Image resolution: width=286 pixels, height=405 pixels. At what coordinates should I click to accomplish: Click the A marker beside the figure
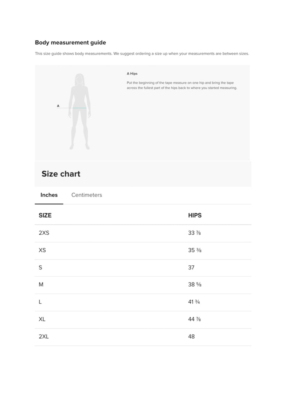point(58,106)
